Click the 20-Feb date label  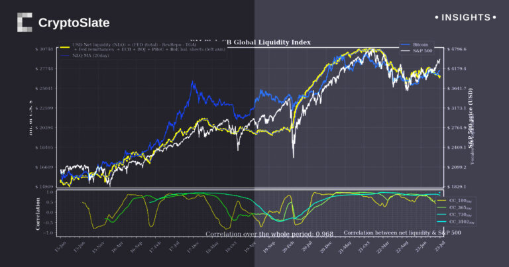[x=288, y=246]
